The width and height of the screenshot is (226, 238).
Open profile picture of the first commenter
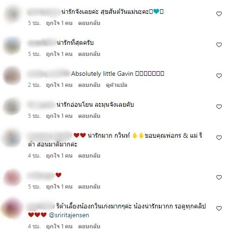click(x=12, y=14)
